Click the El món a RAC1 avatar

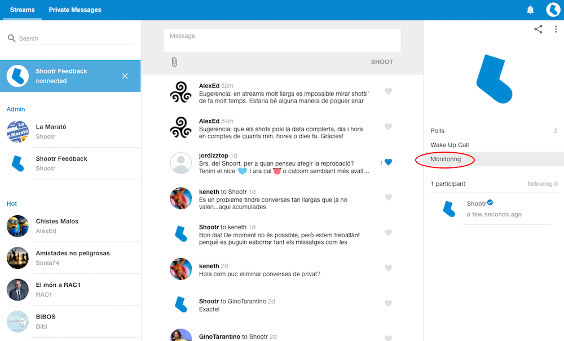(17, 290)
